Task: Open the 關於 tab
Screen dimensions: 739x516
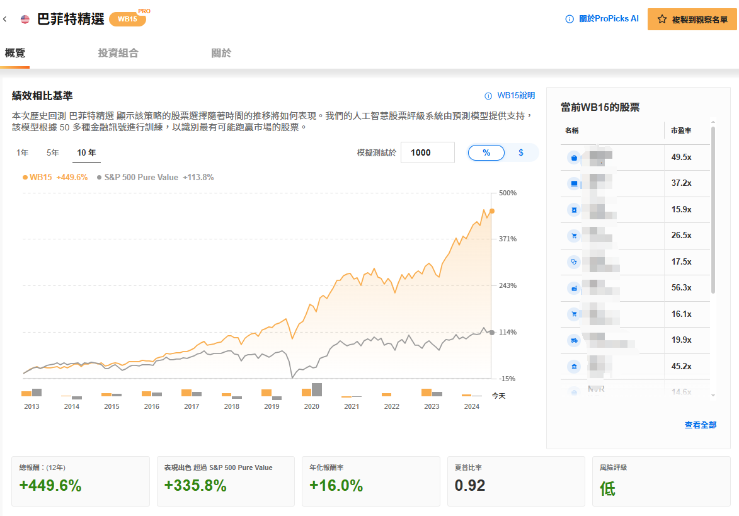Action: tap(221, 54)
